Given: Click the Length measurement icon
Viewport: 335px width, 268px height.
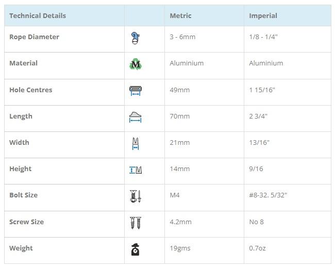Looking at the screenshot, I should point(136,117).
